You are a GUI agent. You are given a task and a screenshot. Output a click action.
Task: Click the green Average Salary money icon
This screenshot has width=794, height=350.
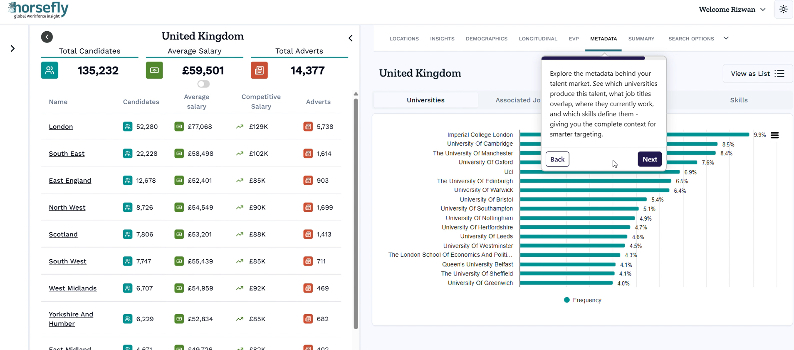click(x=154, y=70)
